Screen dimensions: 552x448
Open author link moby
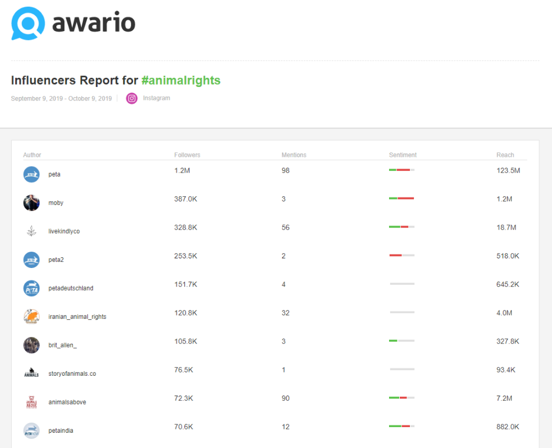point(56,203)
